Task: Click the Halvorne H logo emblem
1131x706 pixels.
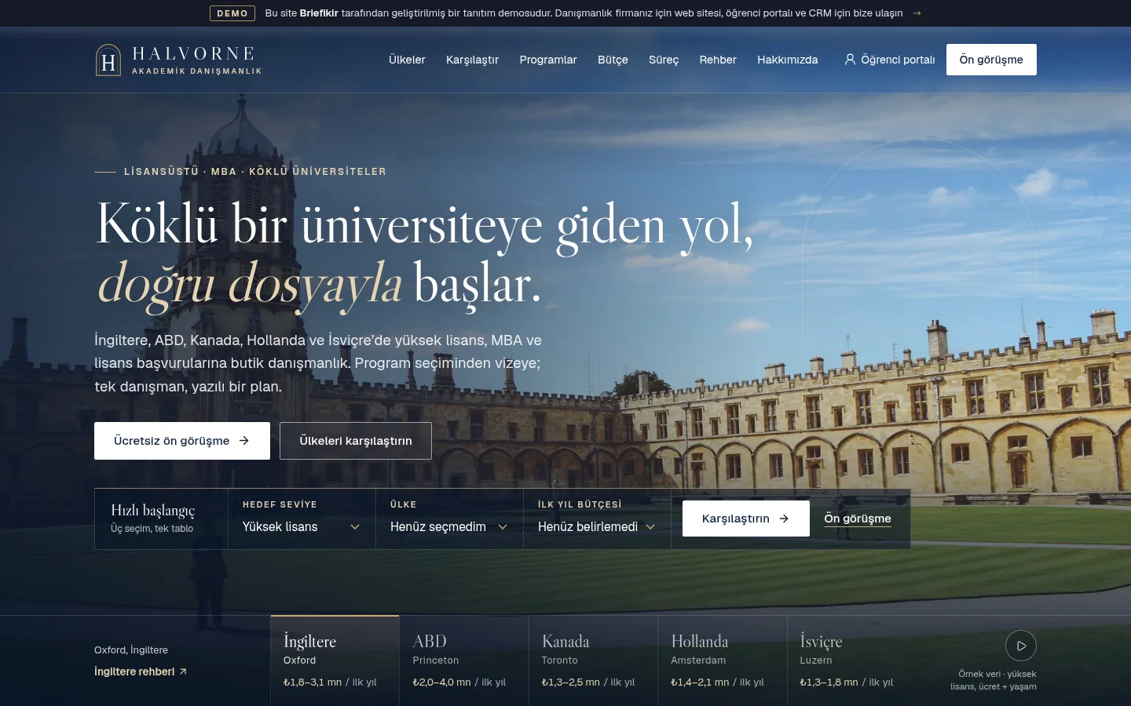Action: [108, 60]
